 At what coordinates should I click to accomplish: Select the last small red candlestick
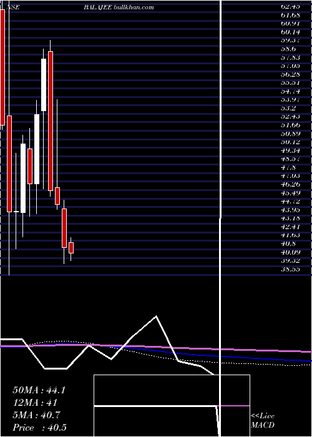coord(71,248)
